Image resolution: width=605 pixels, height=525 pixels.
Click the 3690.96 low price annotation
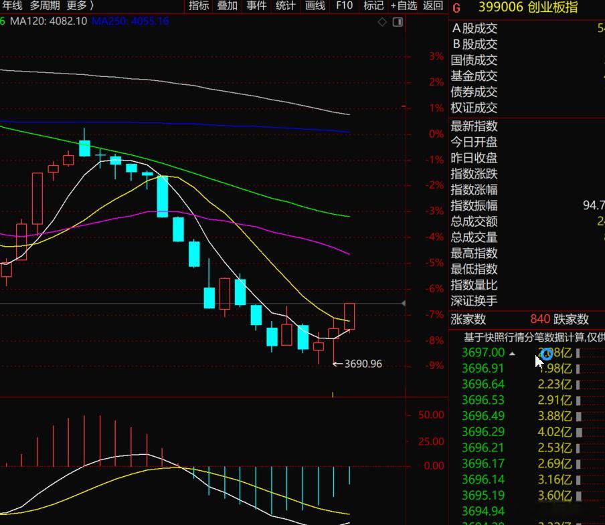[363, 364]
